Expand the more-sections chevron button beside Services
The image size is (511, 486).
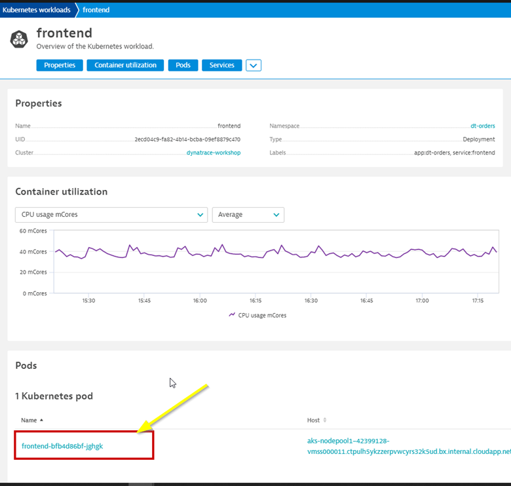coord(254,65)
